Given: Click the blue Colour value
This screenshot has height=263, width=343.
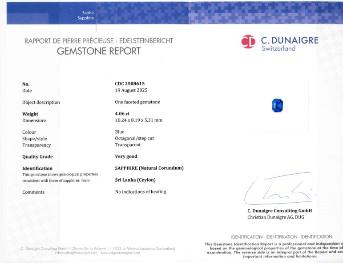Looking at the screenshot, I should click(x=120, y=132).
